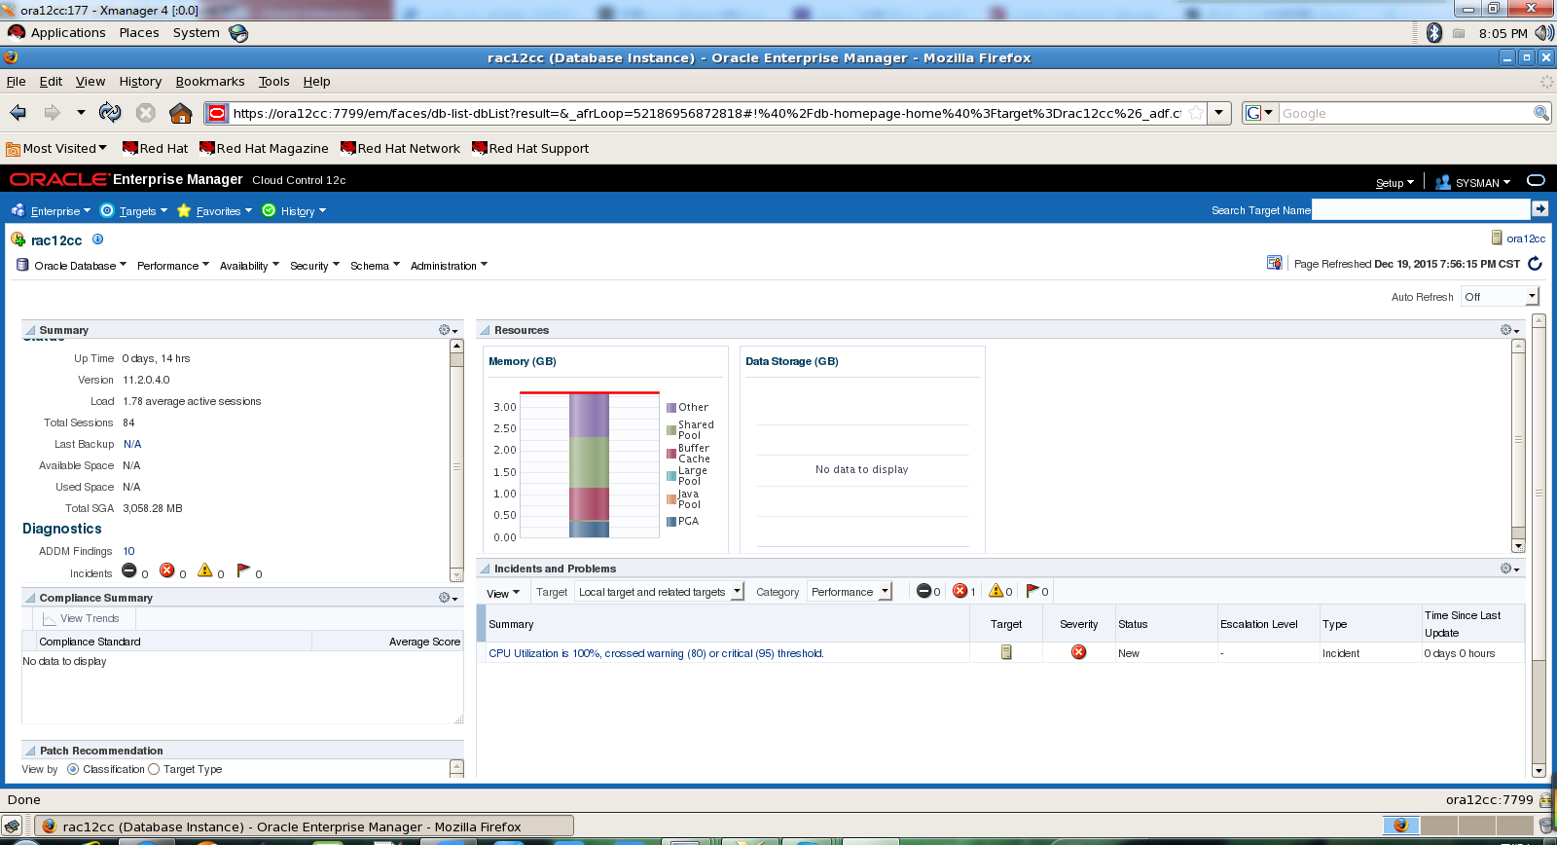Filter incidents by critical severity icon

(960, 591)
